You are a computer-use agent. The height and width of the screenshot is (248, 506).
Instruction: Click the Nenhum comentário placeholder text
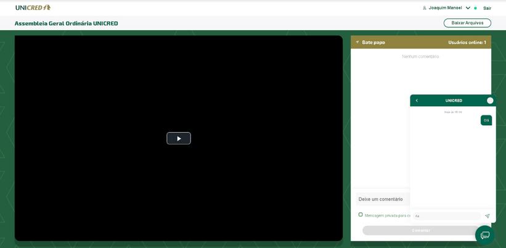tap(420, 57)
